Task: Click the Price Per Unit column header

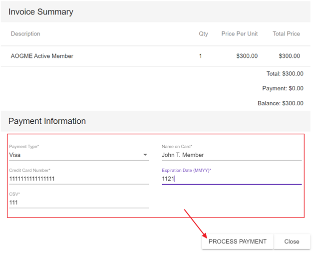Action: (x=240, y=33)
